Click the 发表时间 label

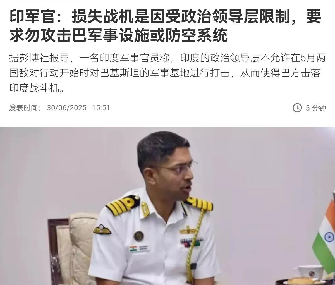(25, 108)
